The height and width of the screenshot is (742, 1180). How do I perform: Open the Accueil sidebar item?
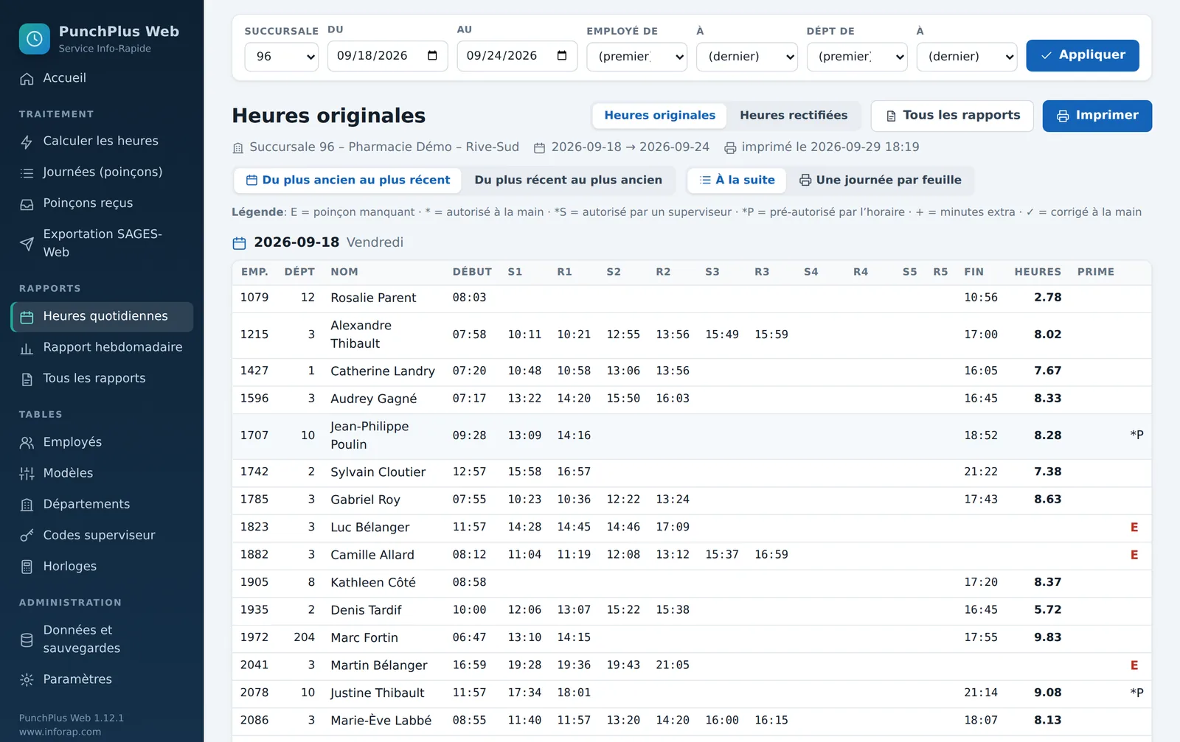point(102,78)
